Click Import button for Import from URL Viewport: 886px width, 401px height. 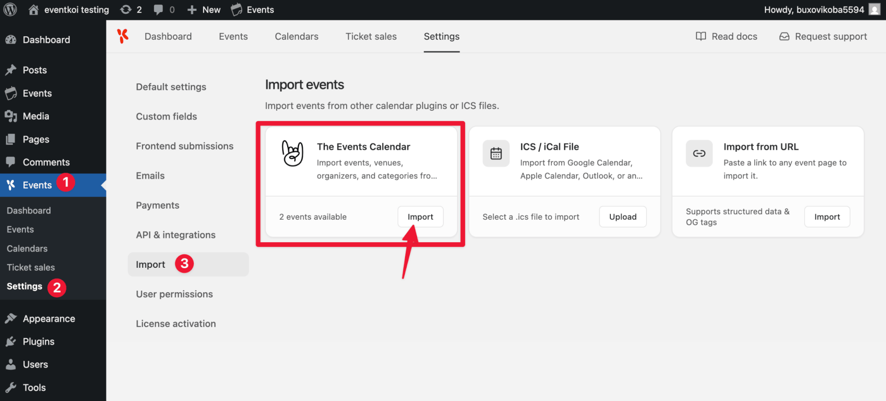click(827, 217)
